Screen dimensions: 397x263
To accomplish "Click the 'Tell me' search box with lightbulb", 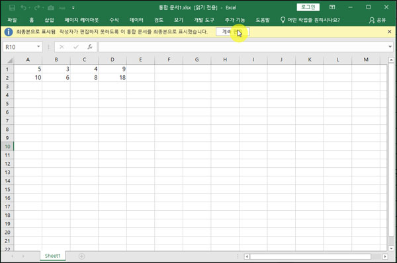I will click(x=310, y=20).
